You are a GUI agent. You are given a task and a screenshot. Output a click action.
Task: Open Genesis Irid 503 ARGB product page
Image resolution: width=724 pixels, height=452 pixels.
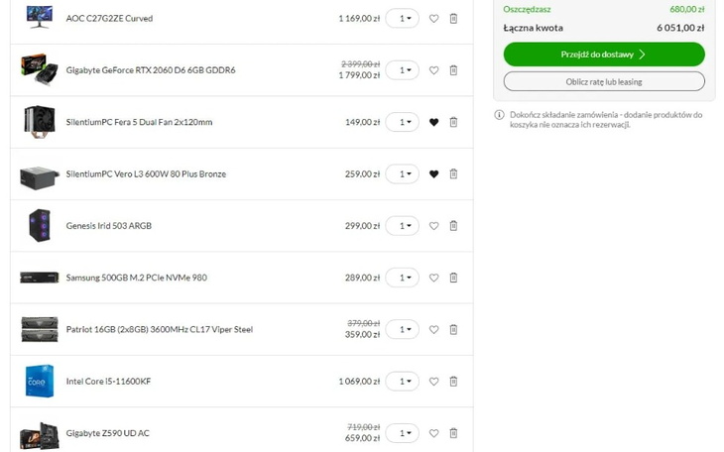point(109,226)
